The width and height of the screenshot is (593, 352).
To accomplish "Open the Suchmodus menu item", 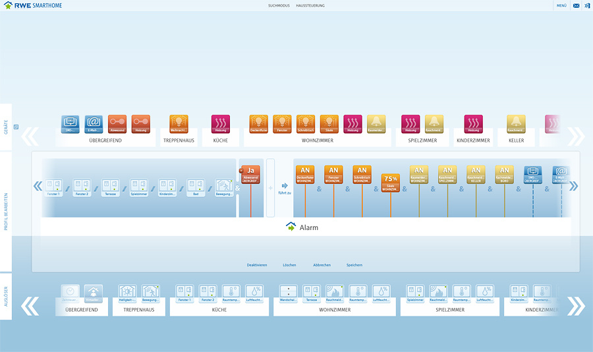I will point(279,6).
